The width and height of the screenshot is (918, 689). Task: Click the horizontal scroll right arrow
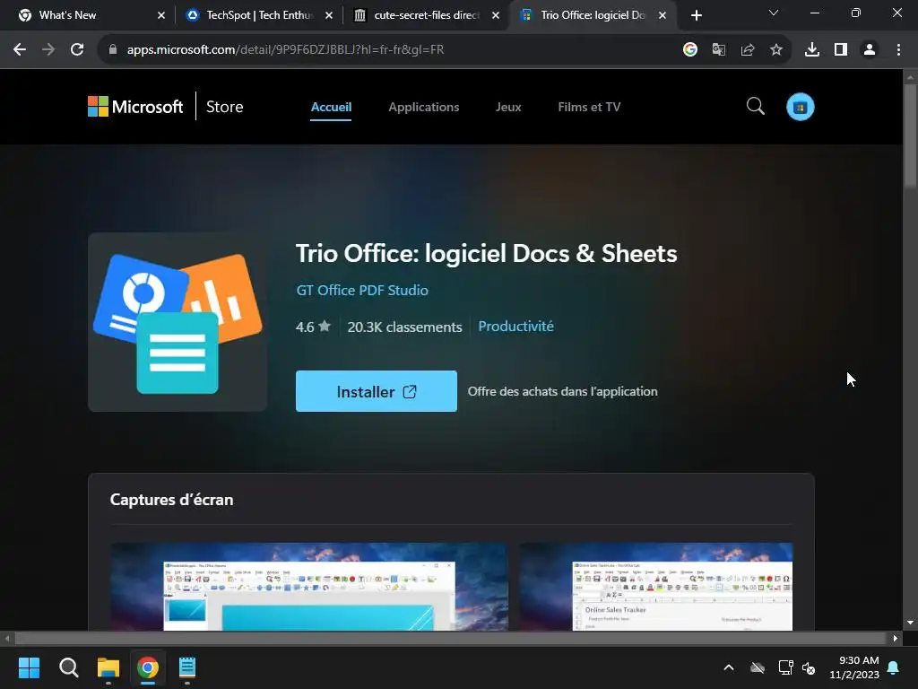[x=896, y=638]
